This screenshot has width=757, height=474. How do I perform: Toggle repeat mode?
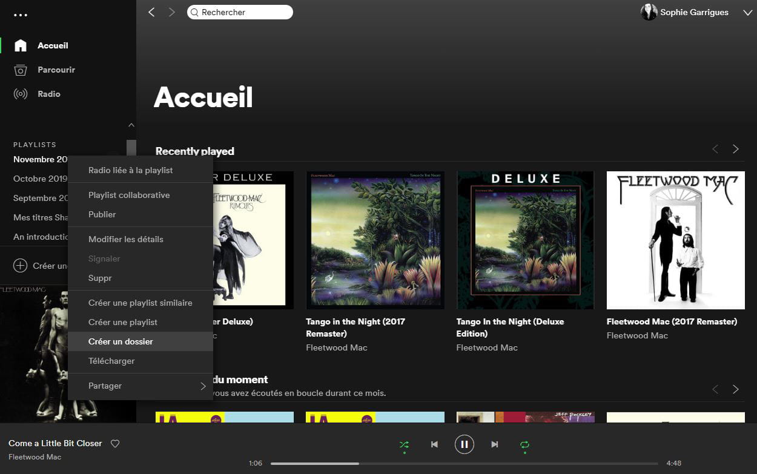[x=524, y=445]
